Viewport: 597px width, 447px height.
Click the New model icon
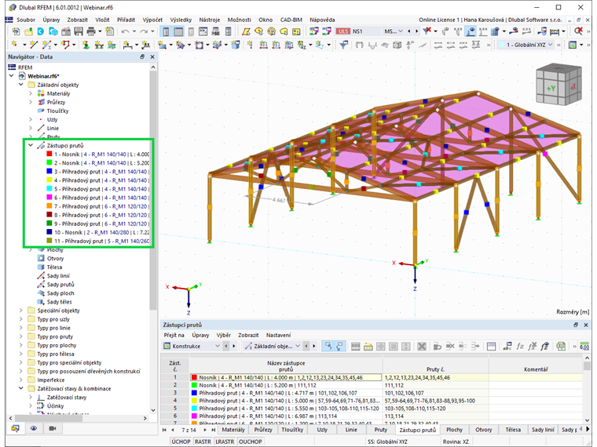pyautogui.click(x=16, y=31)
